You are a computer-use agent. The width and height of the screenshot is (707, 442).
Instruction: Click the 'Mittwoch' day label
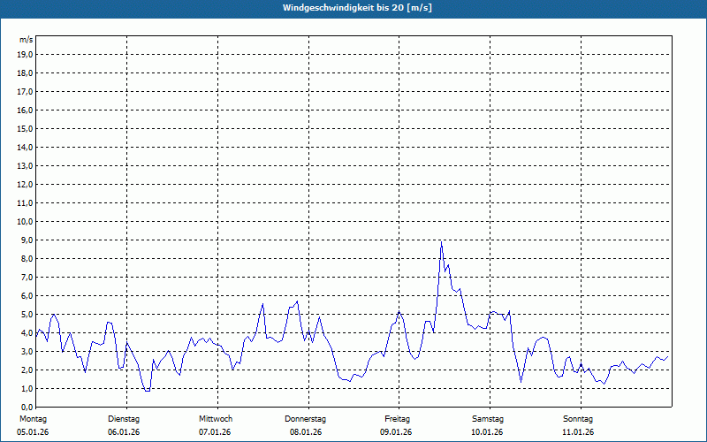pos(215,418)
